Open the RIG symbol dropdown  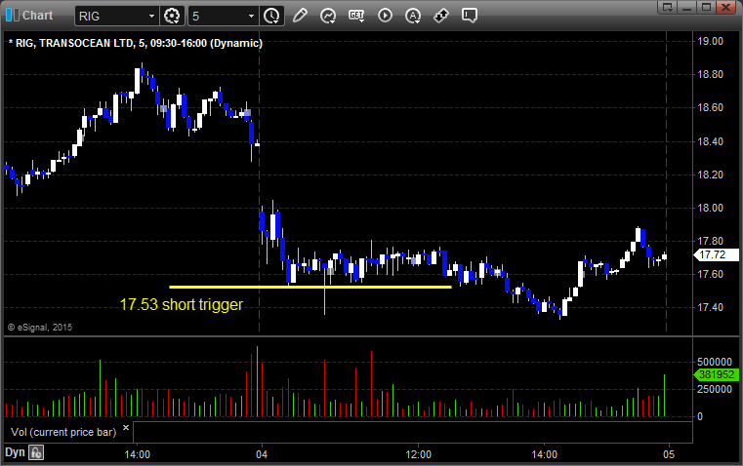(151, 16)
